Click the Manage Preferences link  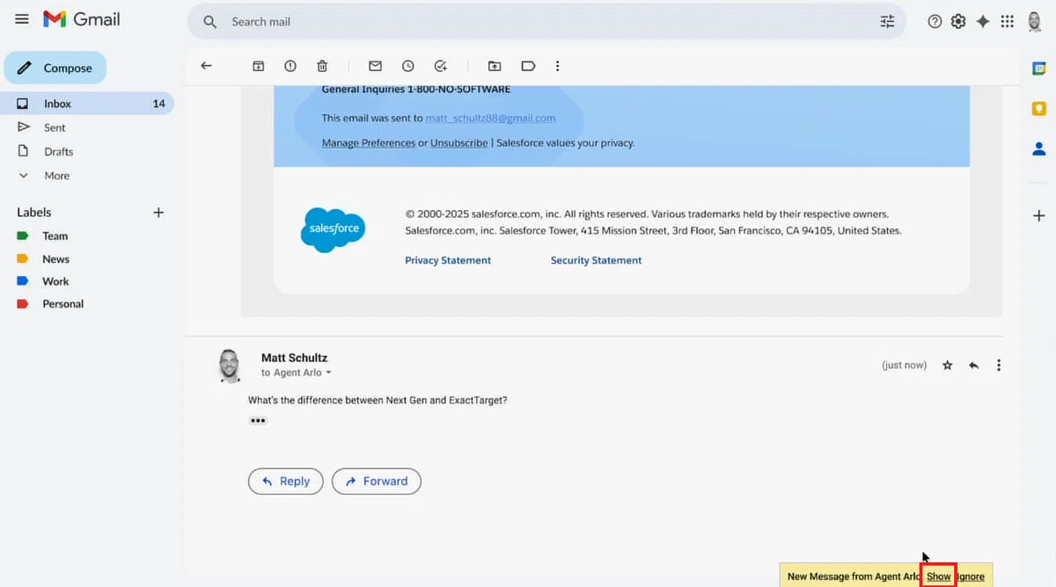pyautogui.click(x=369, y=142)
